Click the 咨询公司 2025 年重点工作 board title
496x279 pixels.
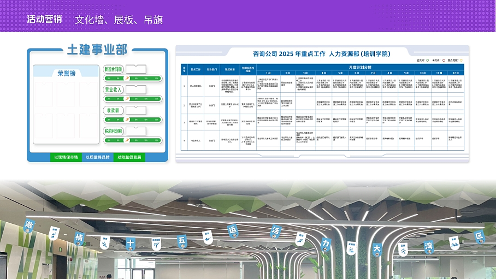click(x=321, y=54)
